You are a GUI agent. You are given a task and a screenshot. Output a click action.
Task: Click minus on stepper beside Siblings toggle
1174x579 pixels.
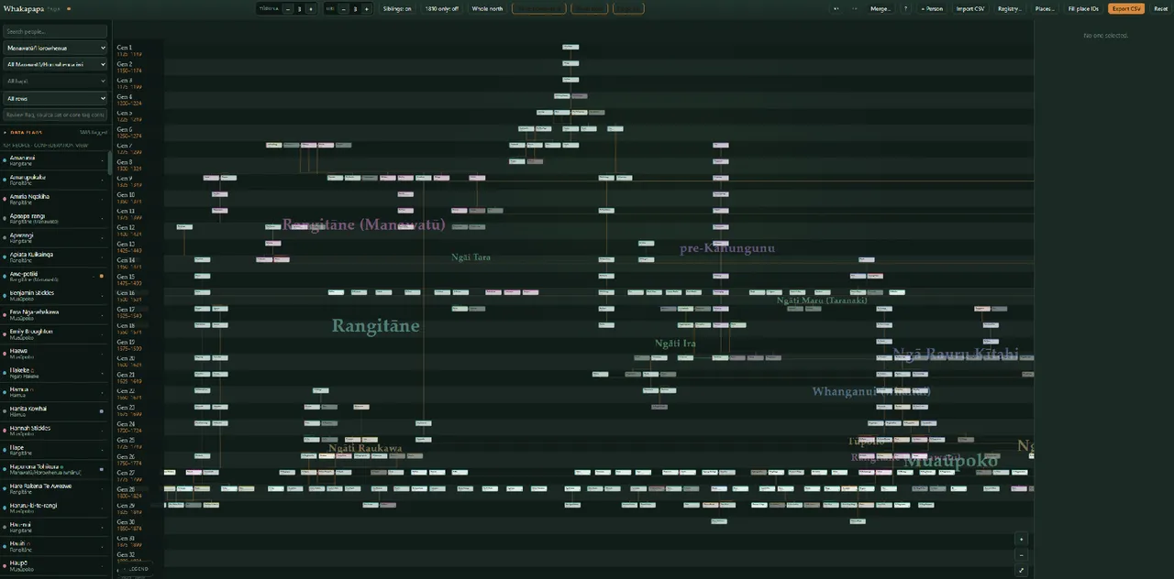click(x=343, y=8)
